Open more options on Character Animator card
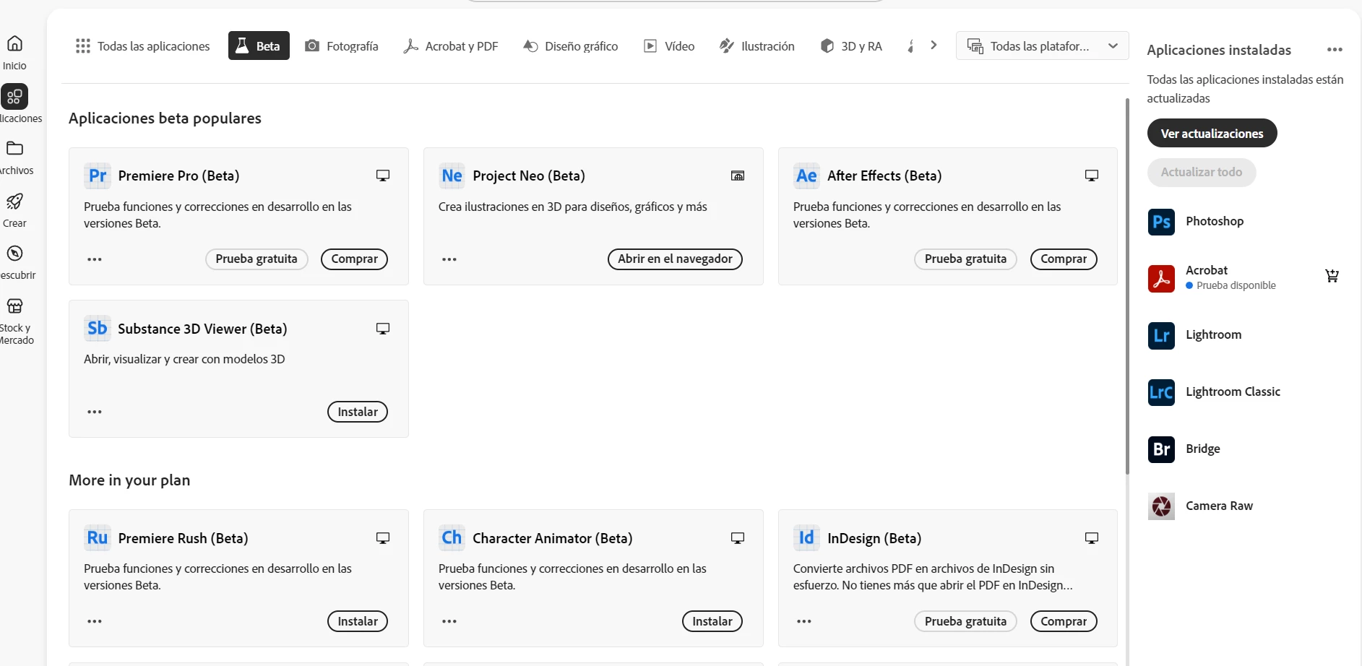 pyautogui.click(x=449, y=621)
